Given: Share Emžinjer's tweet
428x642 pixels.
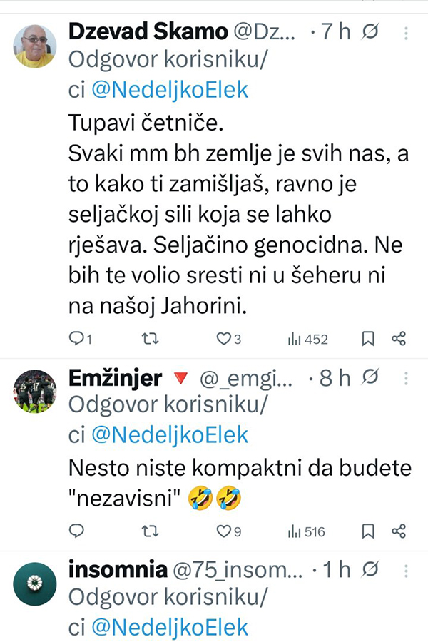Looking at the screenshot, I should pyautogui.click(x=399, y=531).
